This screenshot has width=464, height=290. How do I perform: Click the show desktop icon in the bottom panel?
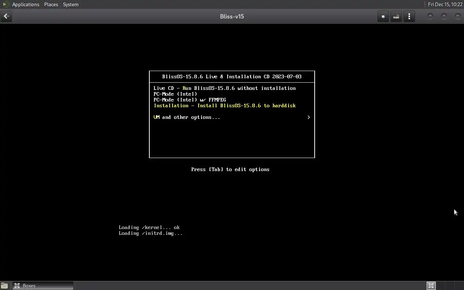click(4, 286)
